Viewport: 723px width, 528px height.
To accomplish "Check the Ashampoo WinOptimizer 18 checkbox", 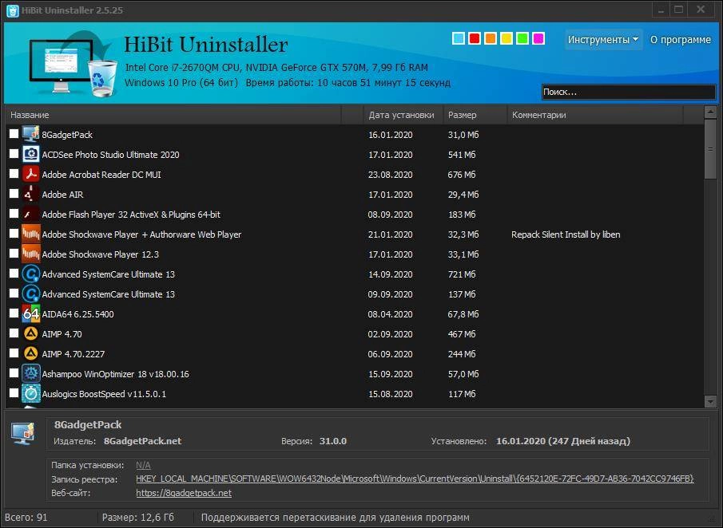I will (x=14, y=372).
